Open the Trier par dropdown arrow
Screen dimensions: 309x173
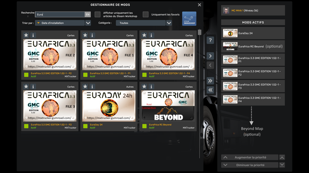pyautogui.click(x=88, y=23)
